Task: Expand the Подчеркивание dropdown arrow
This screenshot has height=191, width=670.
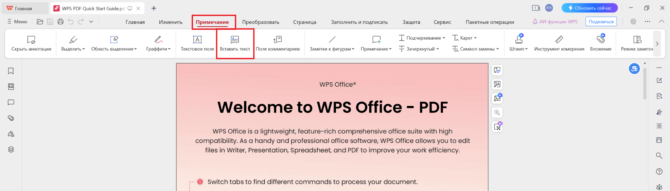Action: (x=444, y=38)
